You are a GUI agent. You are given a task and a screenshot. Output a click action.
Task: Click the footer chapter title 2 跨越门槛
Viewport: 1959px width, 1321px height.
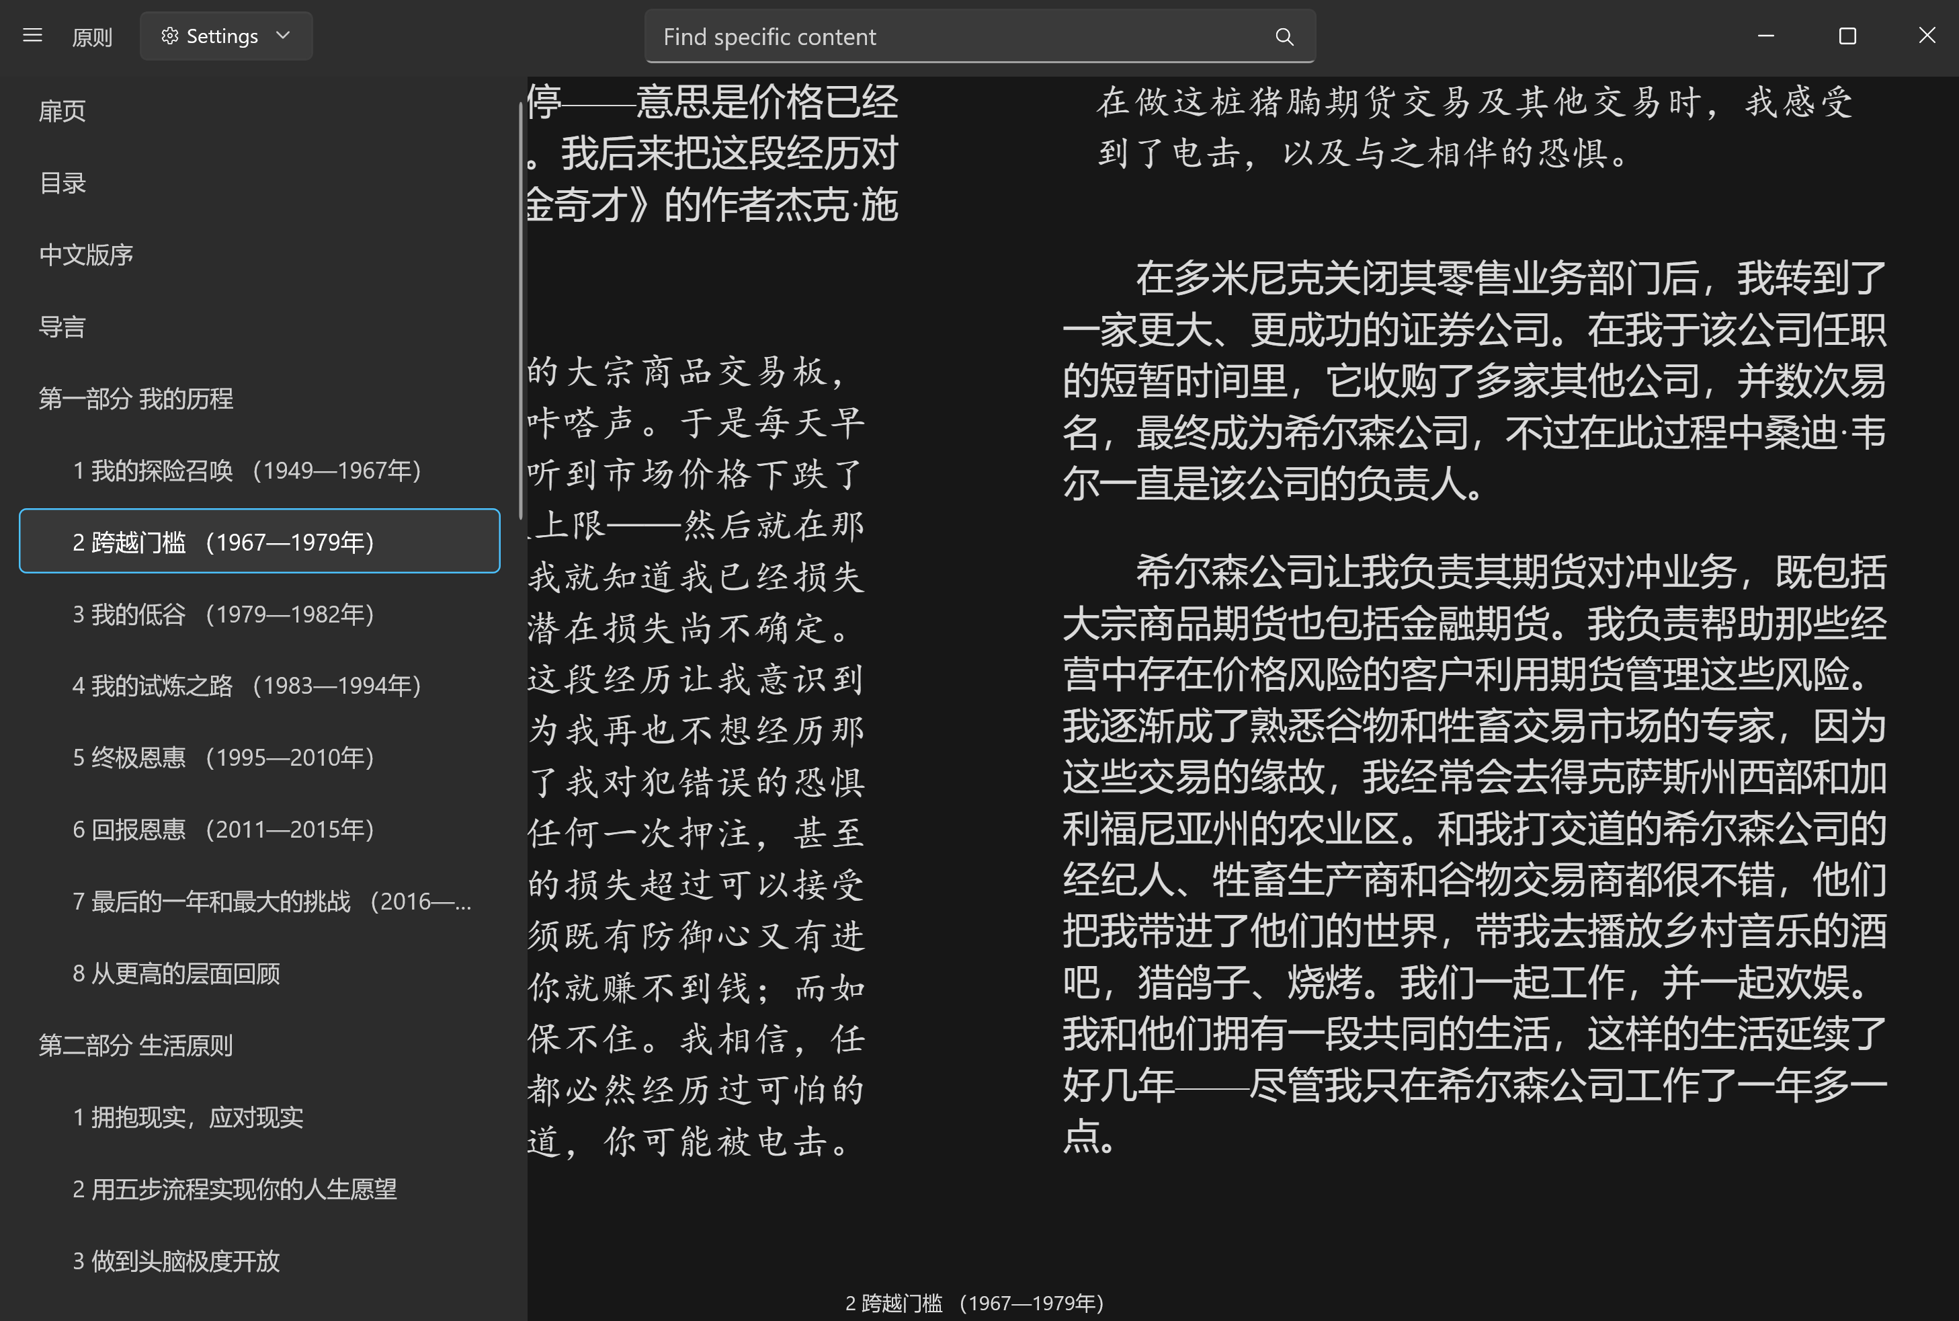(974, 1302)
